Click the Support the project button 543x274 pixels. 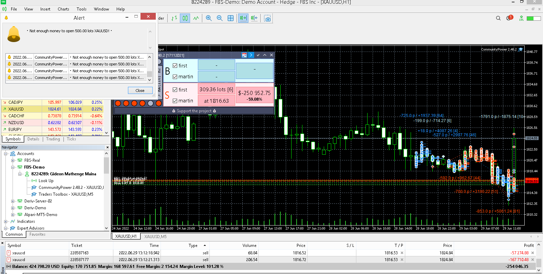point(194,111)
